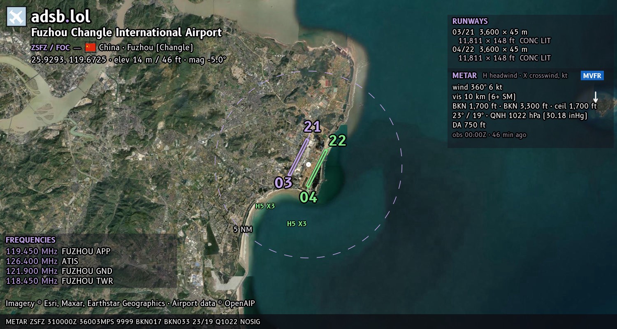This screenshot has width=617, height=329.
Task: Click Fuzhou Changle International Airport heading
Action: 127,33
